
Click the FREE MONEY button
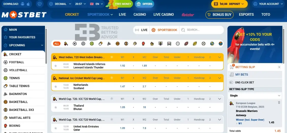click(x=121, y=4)
